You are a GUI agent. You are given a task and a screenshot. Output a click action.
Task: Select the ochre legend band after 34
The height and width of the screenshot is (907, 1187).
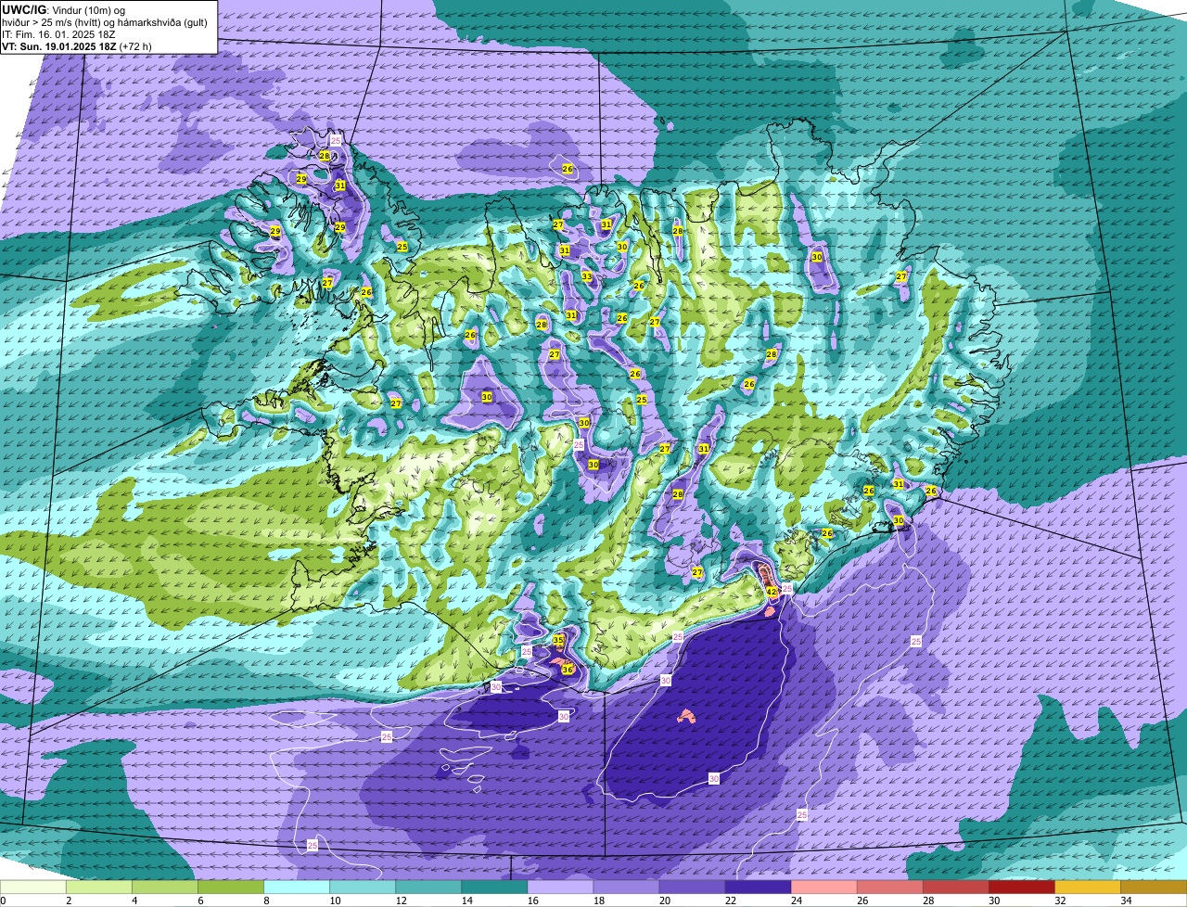pos(1154,888)
